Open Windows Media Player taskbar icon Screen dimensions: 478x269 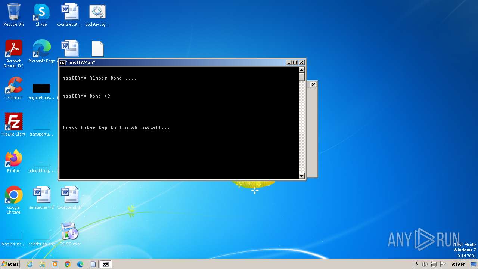pyautogui.click(x=55, y=264)
